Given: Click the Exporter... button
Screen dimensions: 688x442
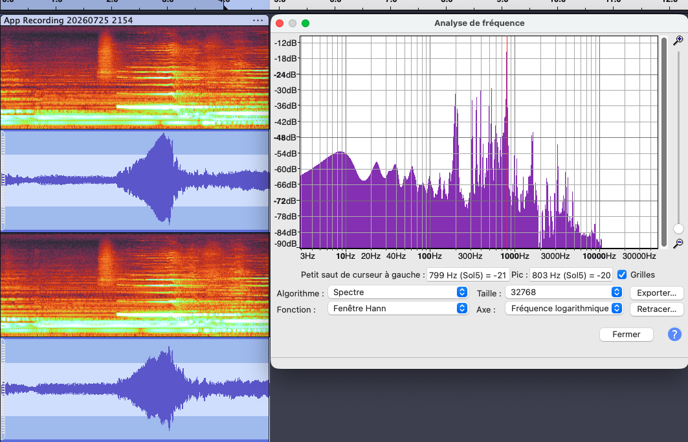Looking at the screenshot, I should coord(656,293).
